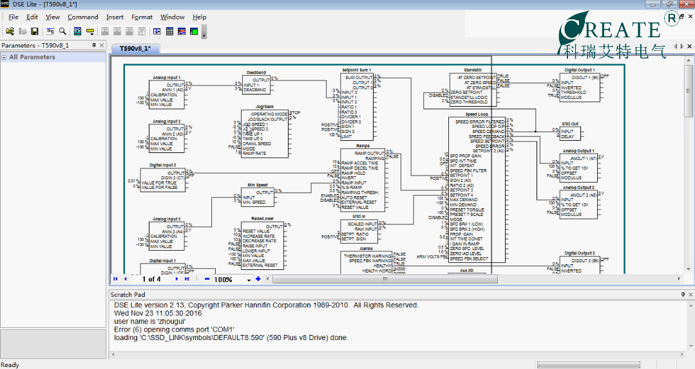695x369 pixels.
Task: Click the diagram vertical scrollbar thumb
Action: coord(688,91)
